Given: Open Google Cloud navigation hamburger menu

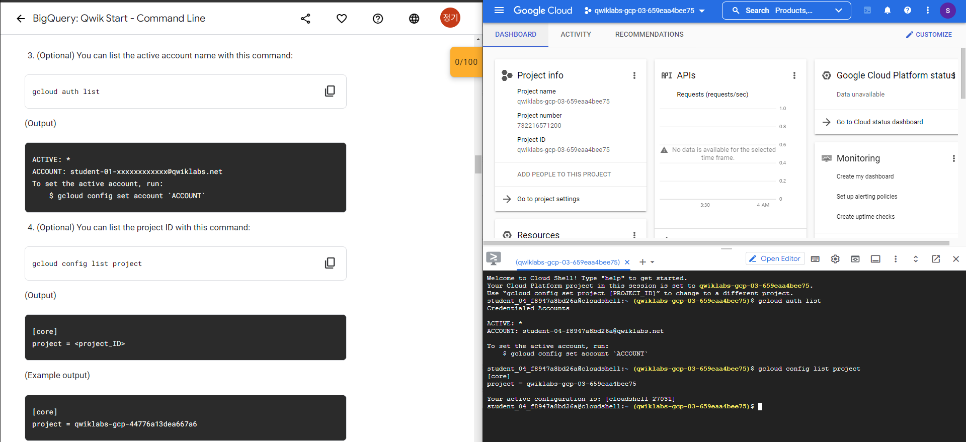Looking at the screenshot, I should [x=499, y=10].
